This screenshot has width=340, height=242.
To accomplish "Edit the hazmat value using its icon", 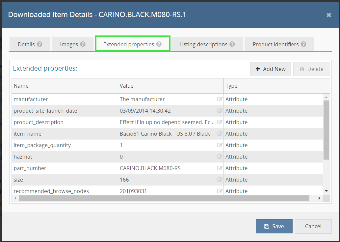I will (220, 157).
